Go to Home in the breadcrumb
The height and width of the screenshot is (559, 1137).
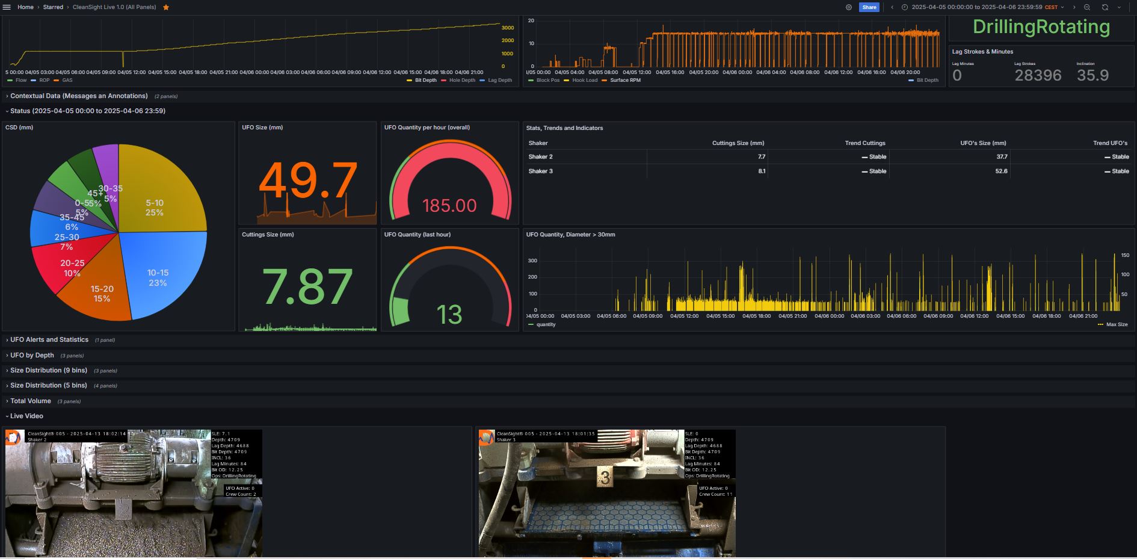click(25, 7)
